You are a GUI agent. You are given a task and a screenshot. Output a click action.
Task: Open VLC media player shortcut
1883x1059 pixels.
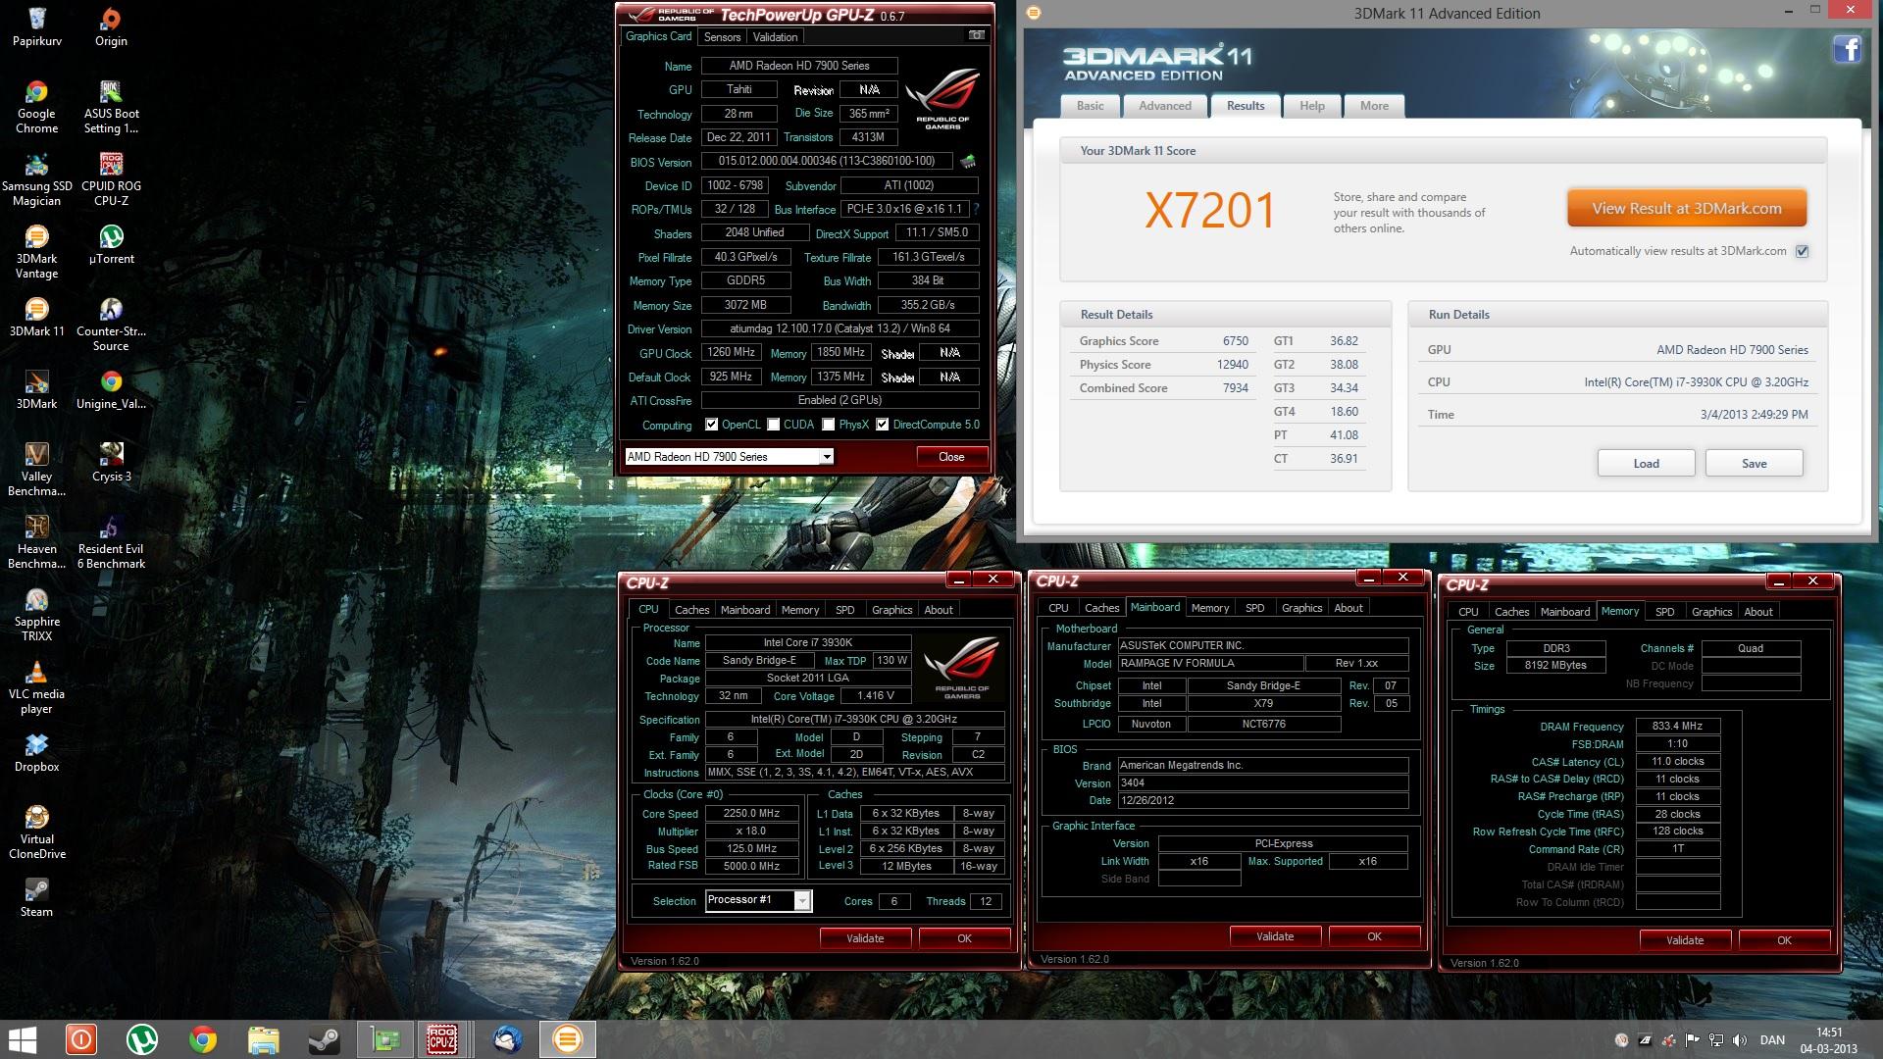[37, 686]
